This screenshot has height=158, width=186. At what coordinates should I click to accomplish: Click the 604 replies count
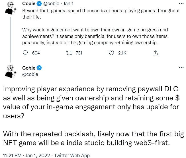(x=36, y=53)
